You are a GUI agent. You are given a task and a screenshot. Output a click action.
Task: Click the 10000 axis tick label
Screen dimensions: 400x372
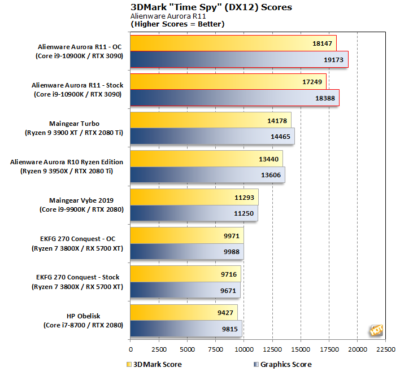coord(244,349)
